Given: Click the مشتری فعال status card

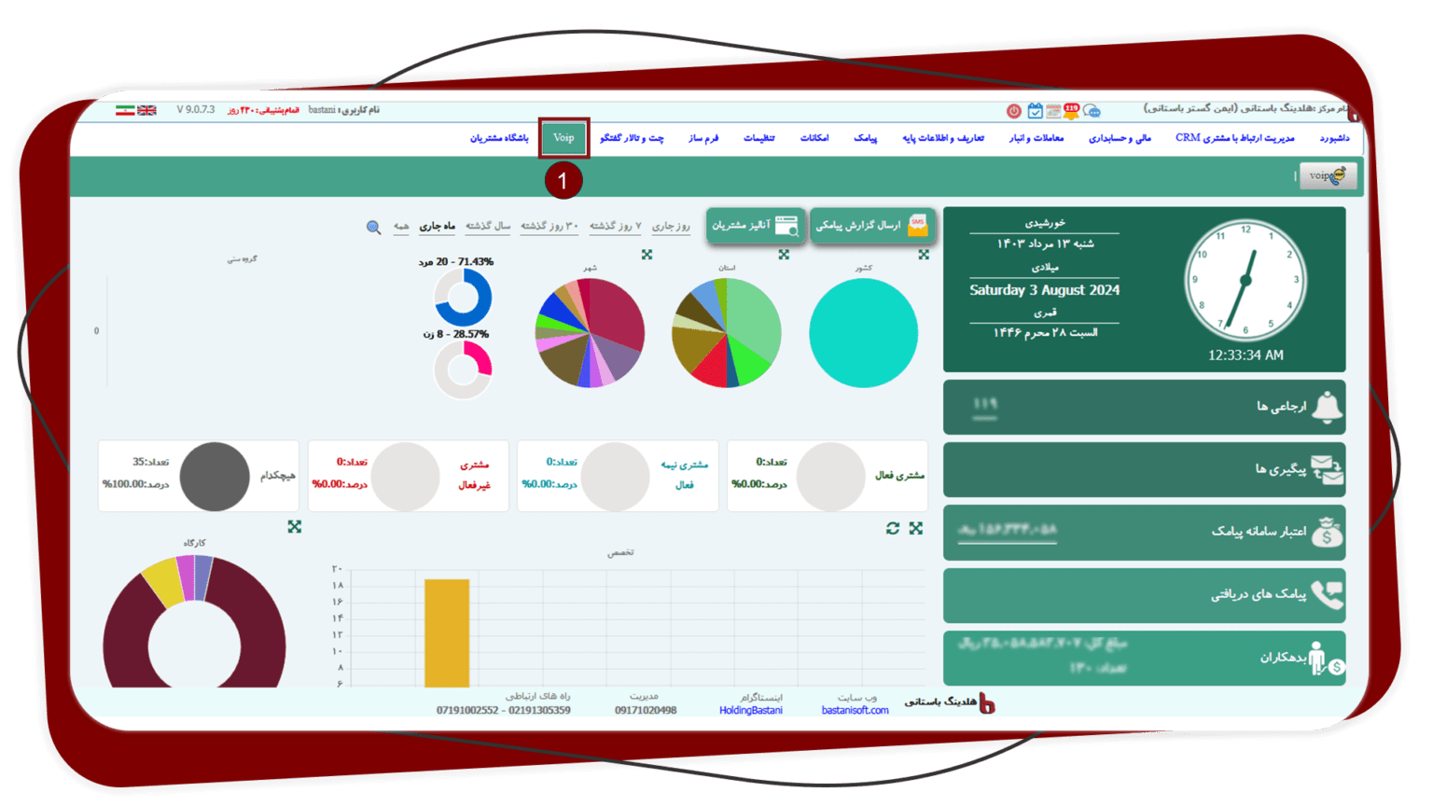Looking at the screenshot, I should pyautogui.click(x=828, y=476).
